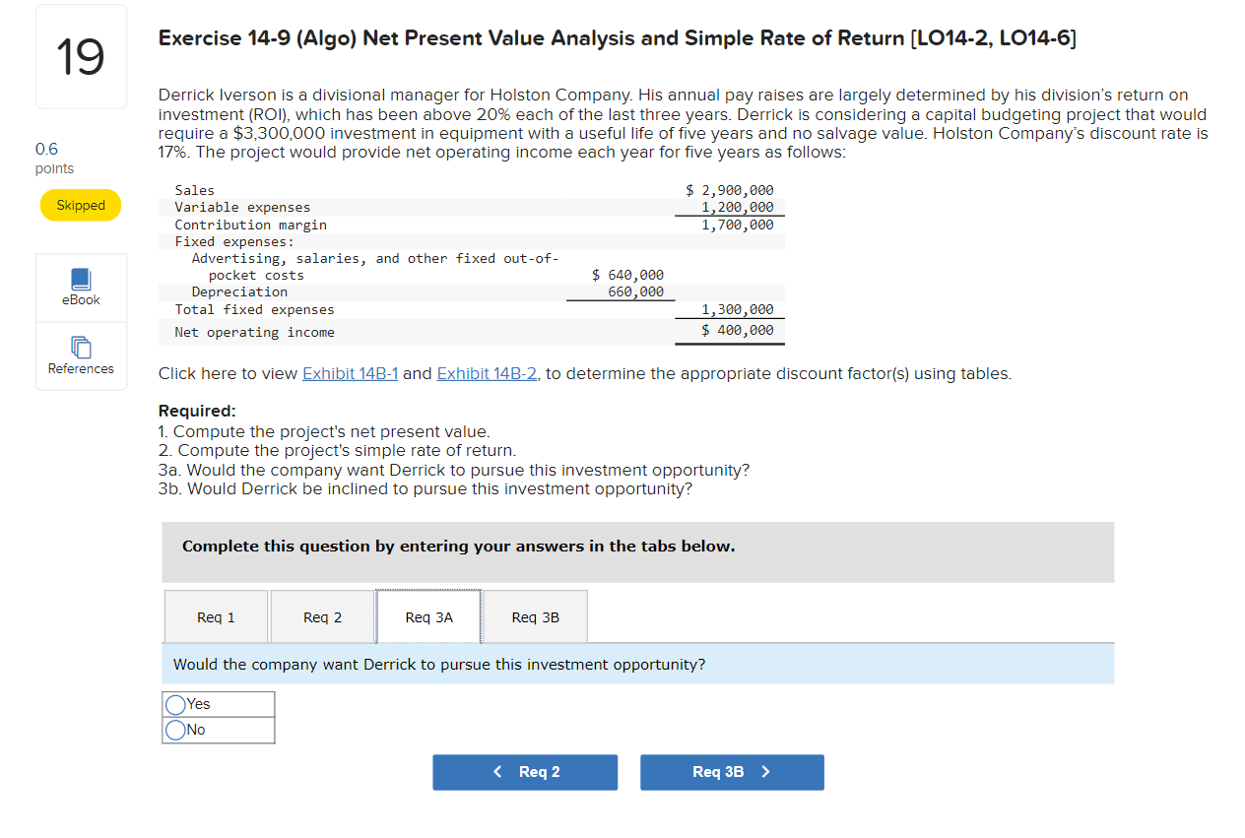This screenshot has width=1245, height=838.
Task: Click the 1,200,000 variable expenses value
Action: click(x=737, y=207)
